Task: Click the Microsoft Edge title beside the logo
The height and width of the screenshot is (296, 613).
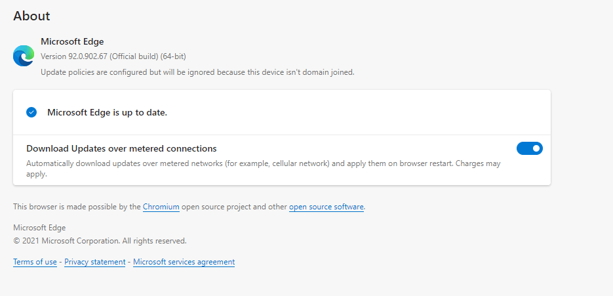Action: 72,41
